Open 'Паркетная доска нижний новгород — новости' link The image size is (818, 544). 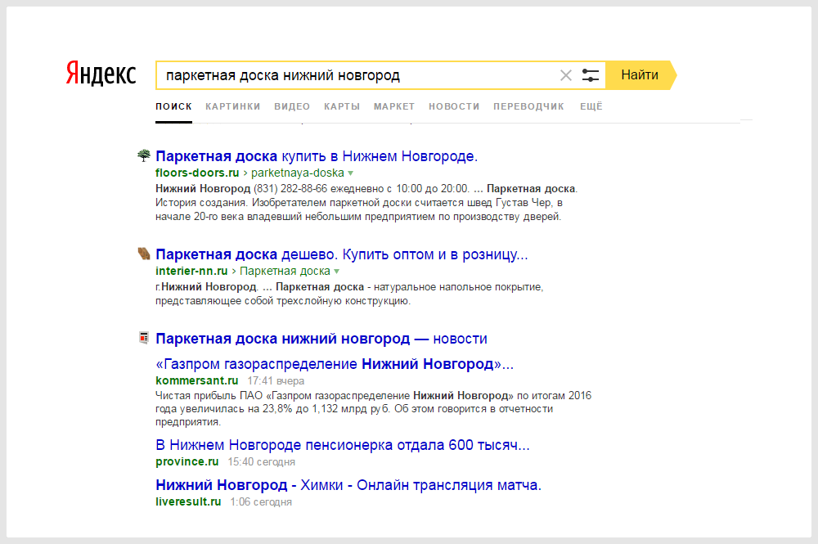[x=321, y=339]
